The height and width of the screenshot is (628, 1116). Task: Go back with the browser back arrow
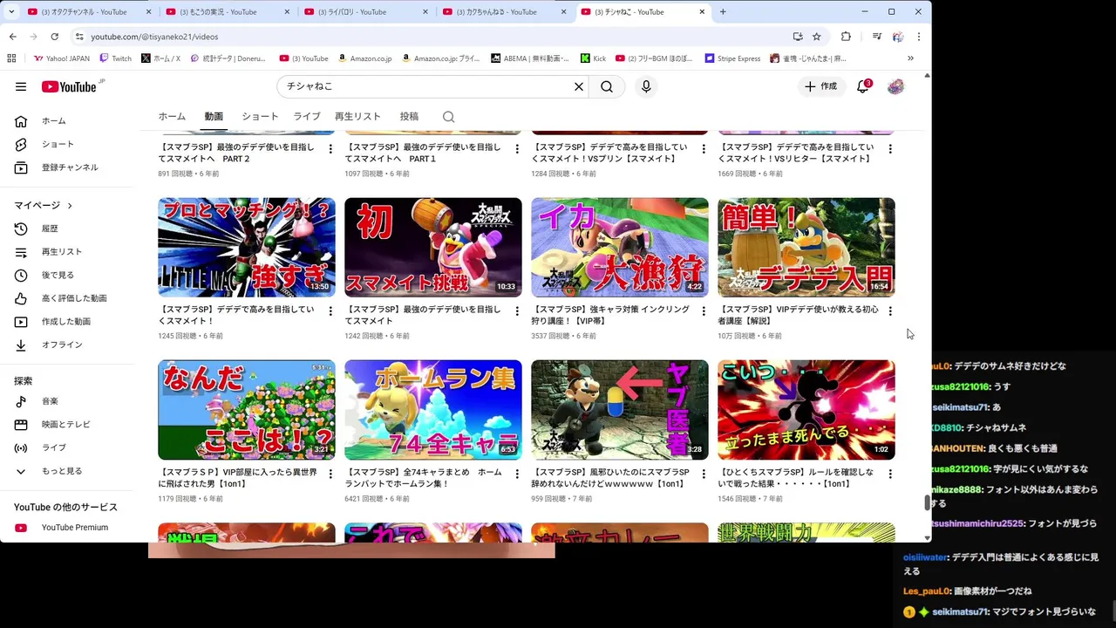12,37
